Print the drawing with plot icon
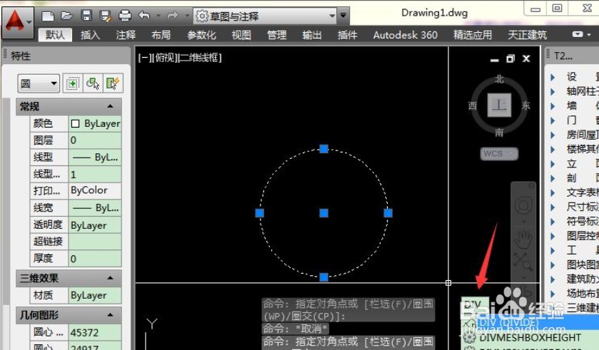 click(x=125, y=16)
